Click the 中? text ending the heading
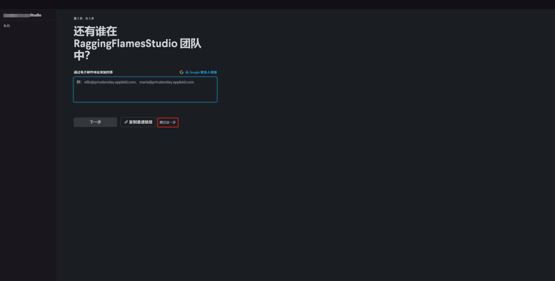Screen dimensions: 555x281 coord(82,56)
